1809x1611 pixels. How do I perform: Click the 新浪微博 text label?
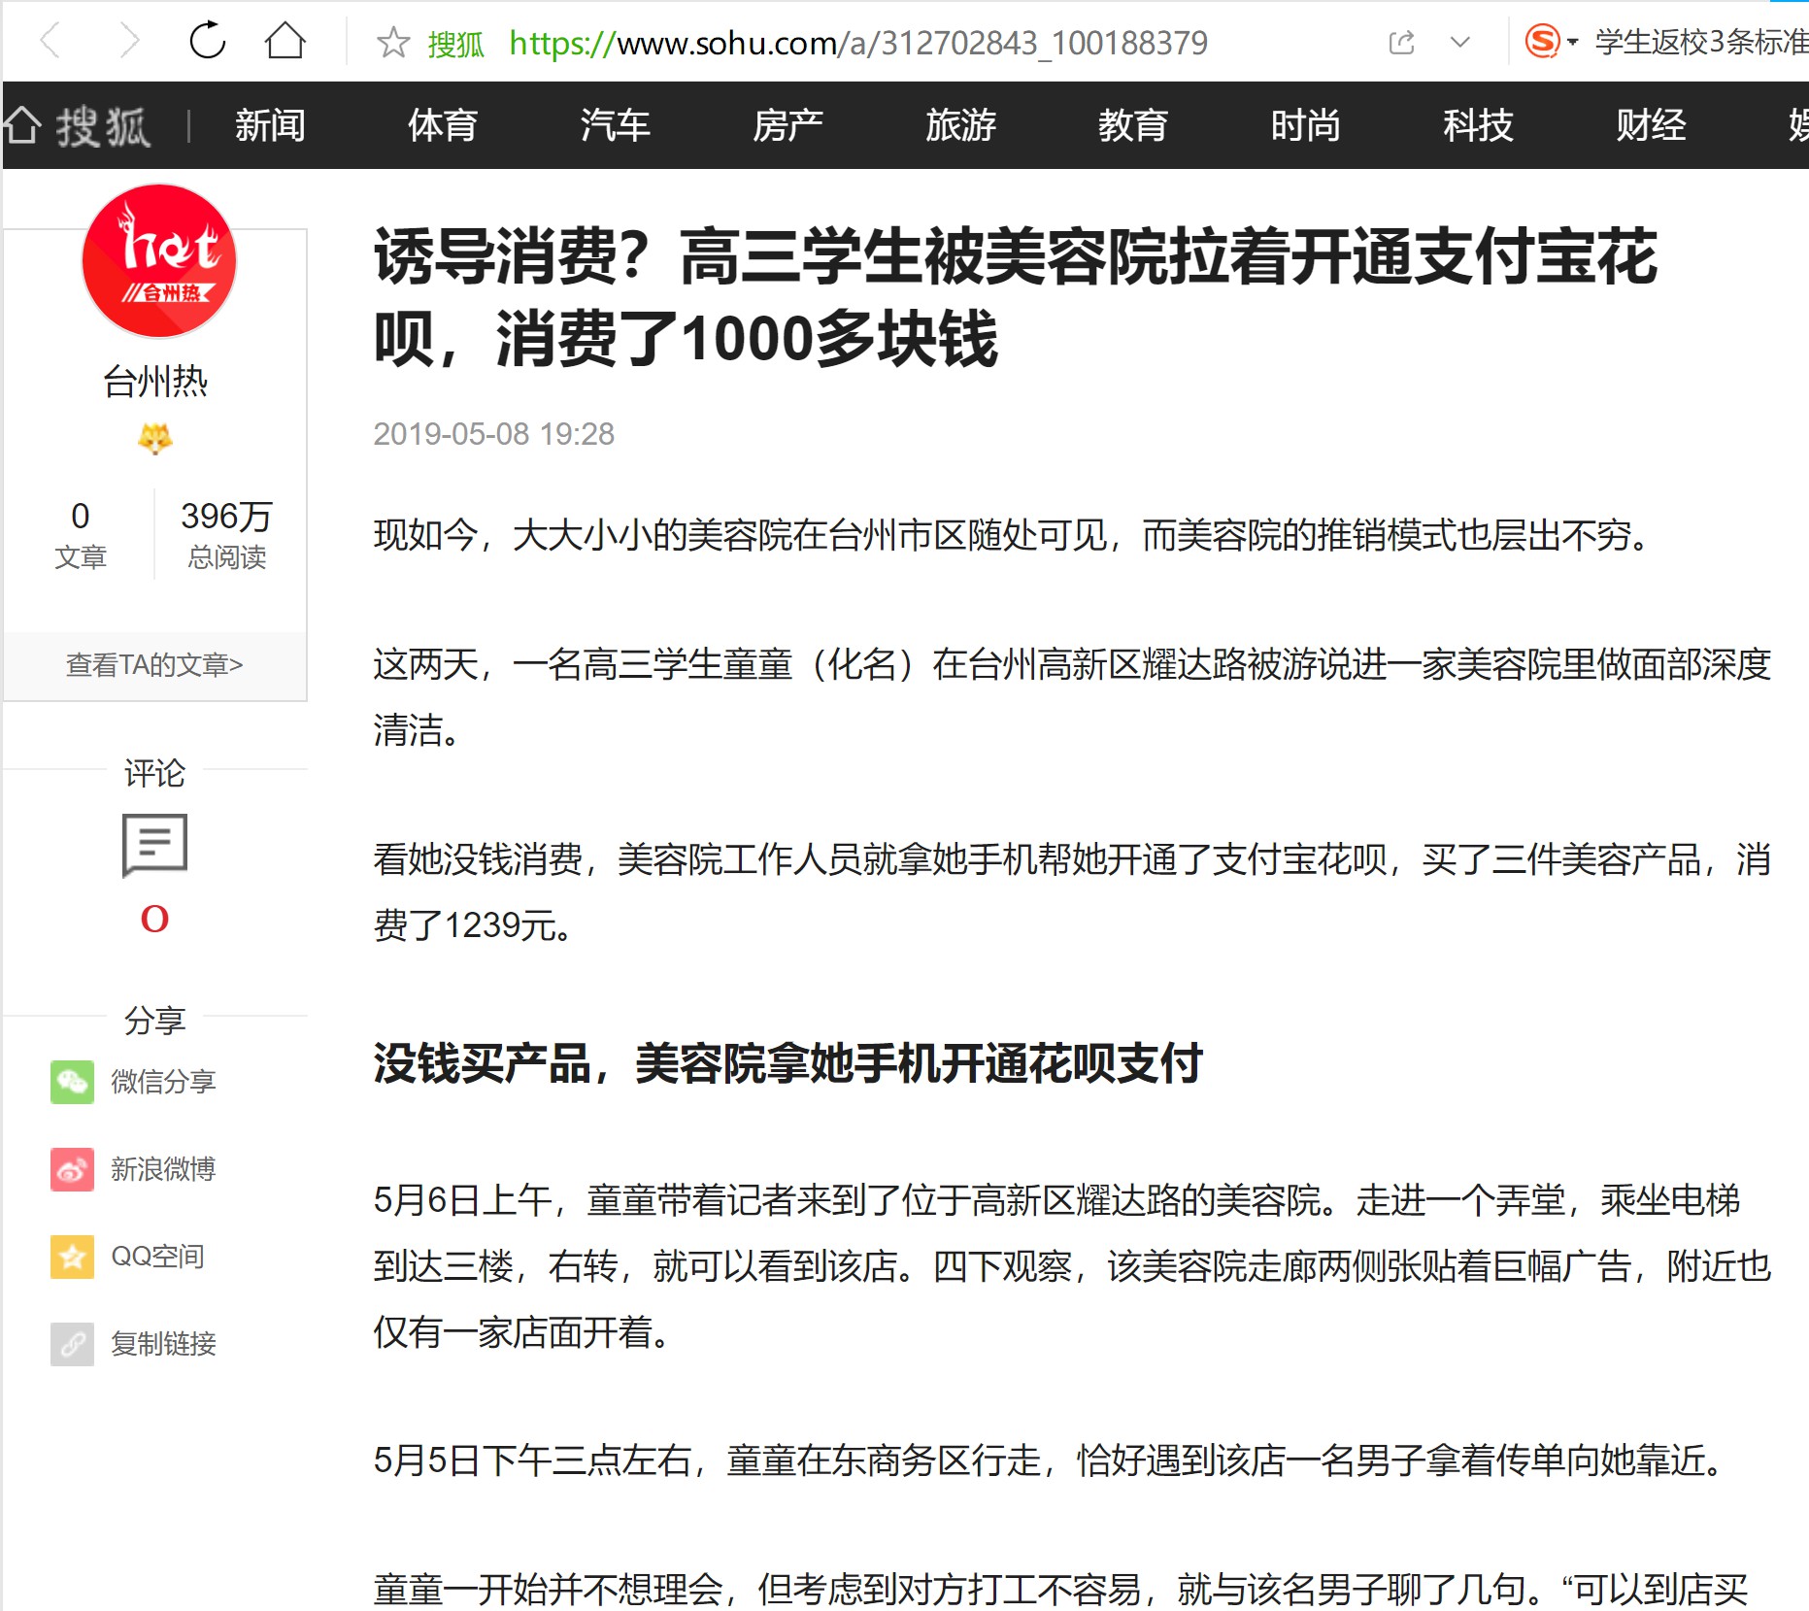click(x=163, y=1169)
